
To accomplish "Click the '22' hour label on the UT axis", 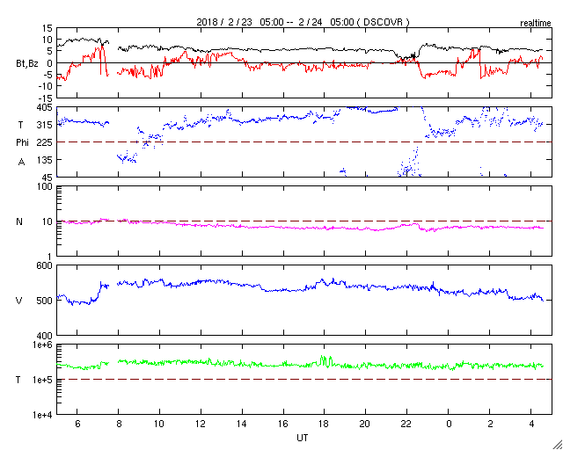I will [x=406, y=424].
